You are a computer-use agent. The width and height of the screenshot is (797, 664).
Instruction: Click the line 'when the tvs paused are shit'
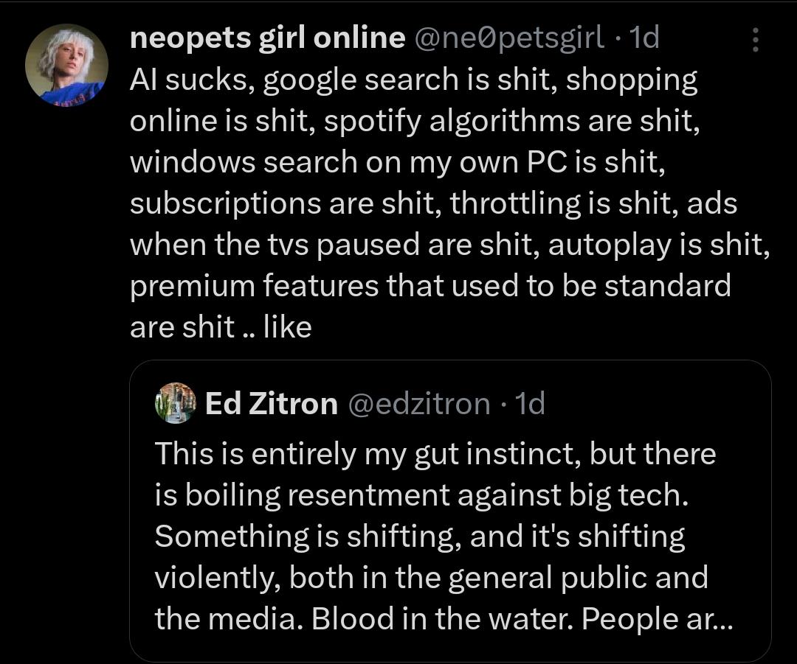pos(449,244)
